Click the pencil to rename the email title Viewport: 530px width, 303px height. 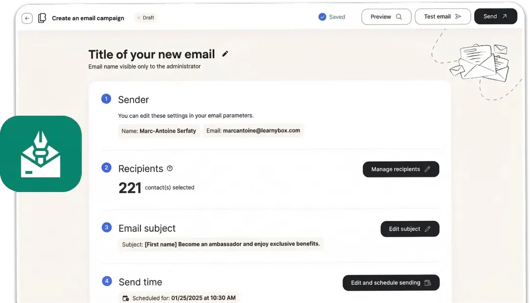(225, 54)
